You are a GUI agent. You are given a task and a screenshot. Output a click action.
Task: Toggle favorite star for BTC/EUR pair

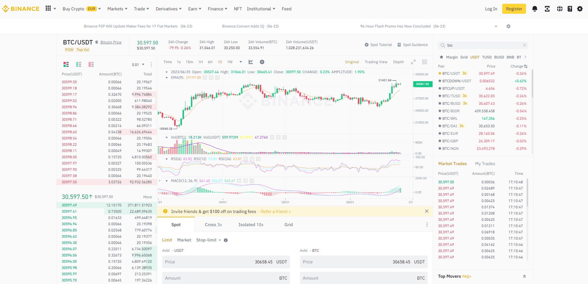click(x=440, y=134)
